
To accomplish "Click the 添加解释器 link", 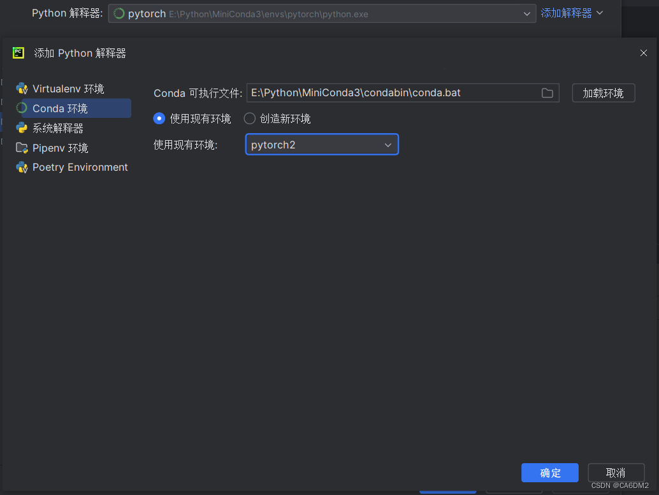I will (565, 13).
